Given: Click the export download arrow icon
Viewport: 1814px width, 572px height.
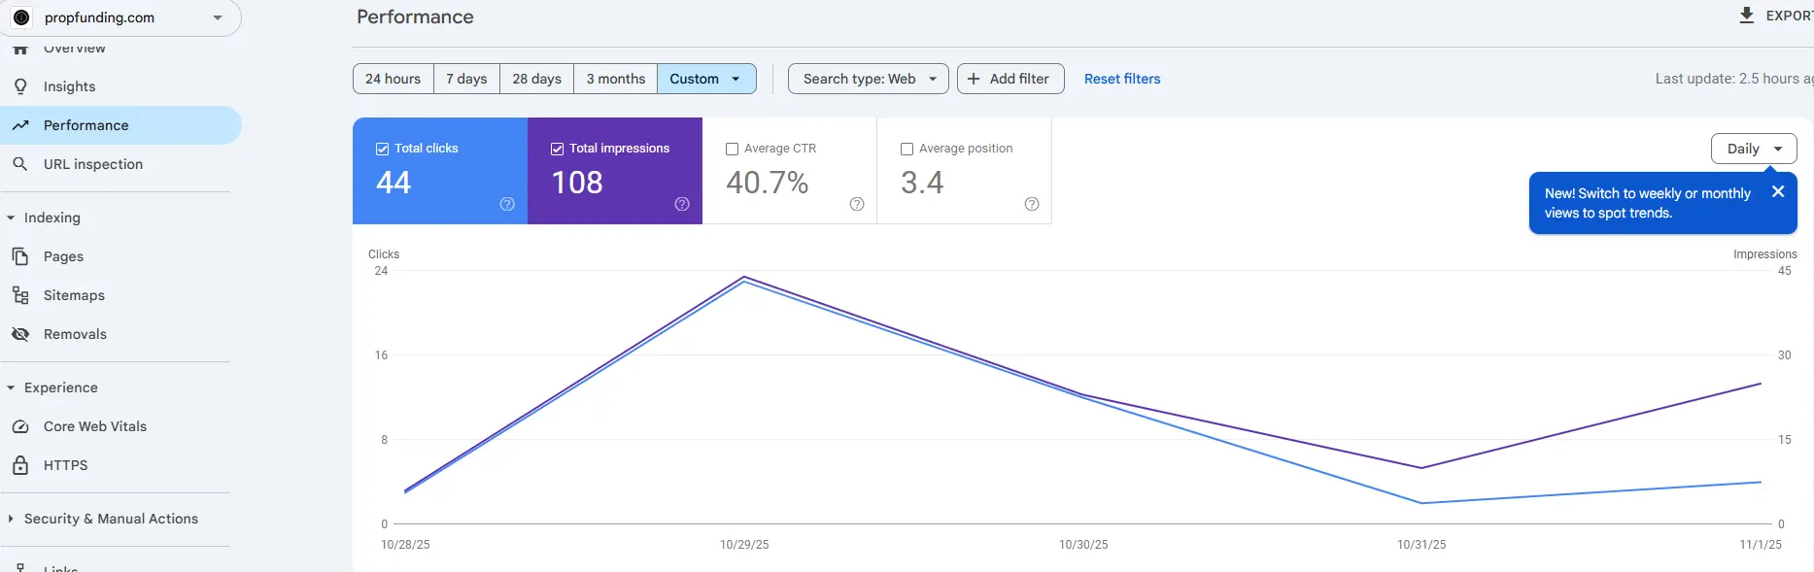Looking at the screenshot, I should click(x=1746, y=16).
